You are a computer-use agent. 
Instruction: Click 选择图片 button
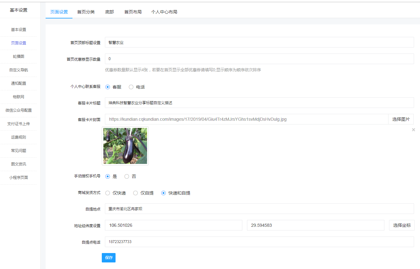point(401,119)
